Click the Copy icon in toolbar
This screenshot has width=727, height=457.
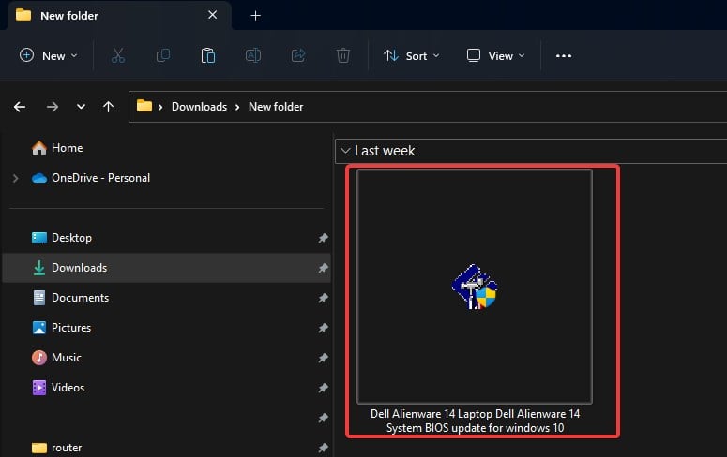pyautogui.click(x=162, y=55)
